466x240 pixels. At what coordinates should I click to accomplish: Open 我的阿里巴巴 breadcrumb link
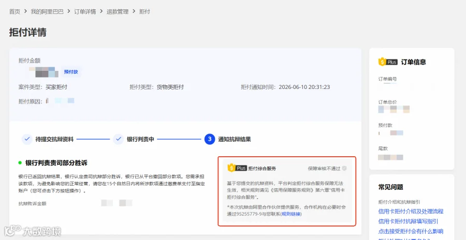click(47, 11)
